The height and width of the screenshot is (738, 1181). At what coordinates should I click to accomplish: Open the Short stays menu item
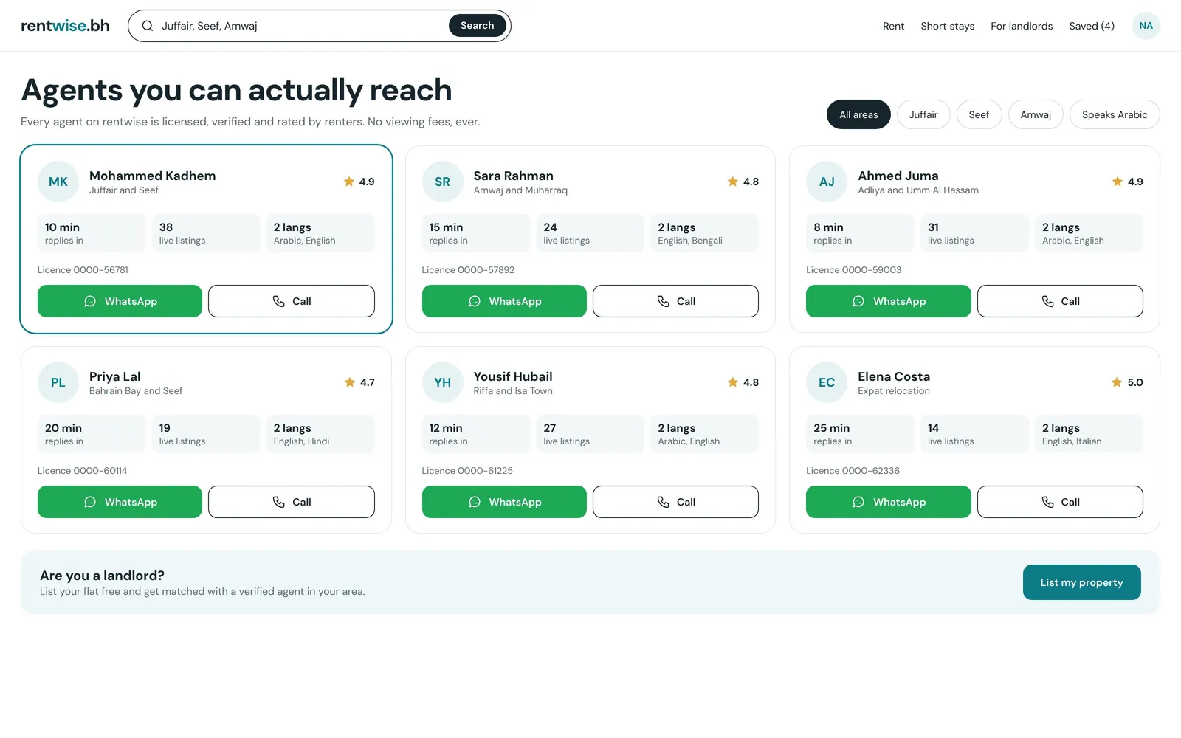pyautogui.click(x=947, y=26)
